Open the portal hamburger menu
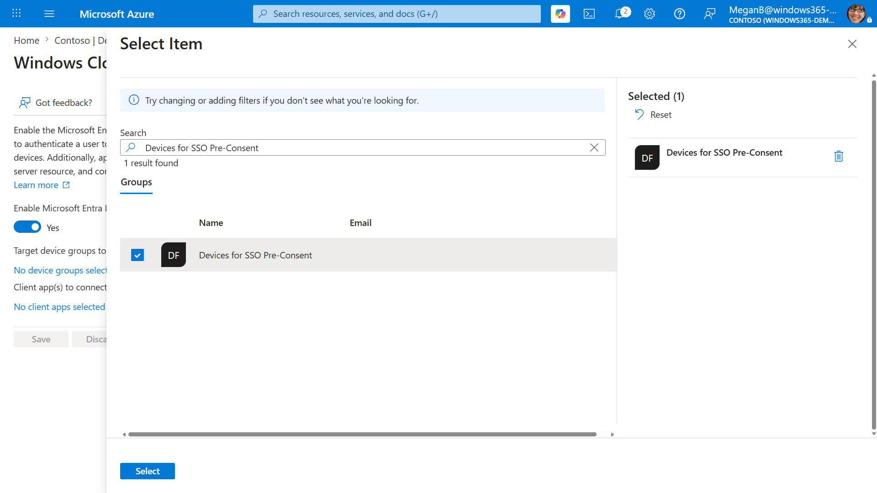Screen dimensions: 877x493 coord(49,14)
